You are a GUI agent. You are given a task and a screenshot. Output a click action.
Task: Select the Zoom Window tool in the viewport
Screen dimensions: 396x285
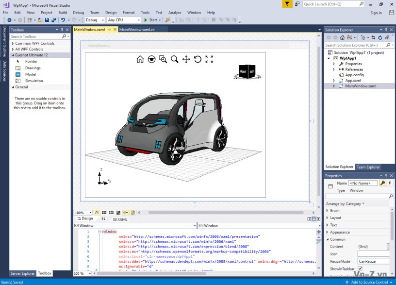163,59
